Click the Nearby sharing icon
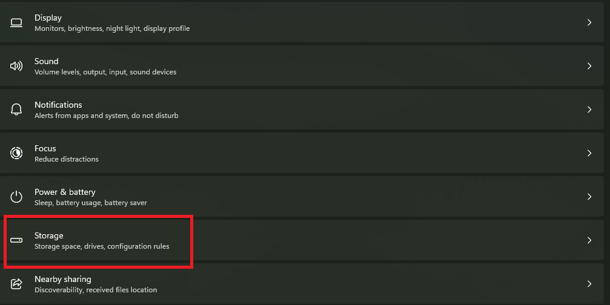Viewport: 610px width, 305px height. (16, 284)
